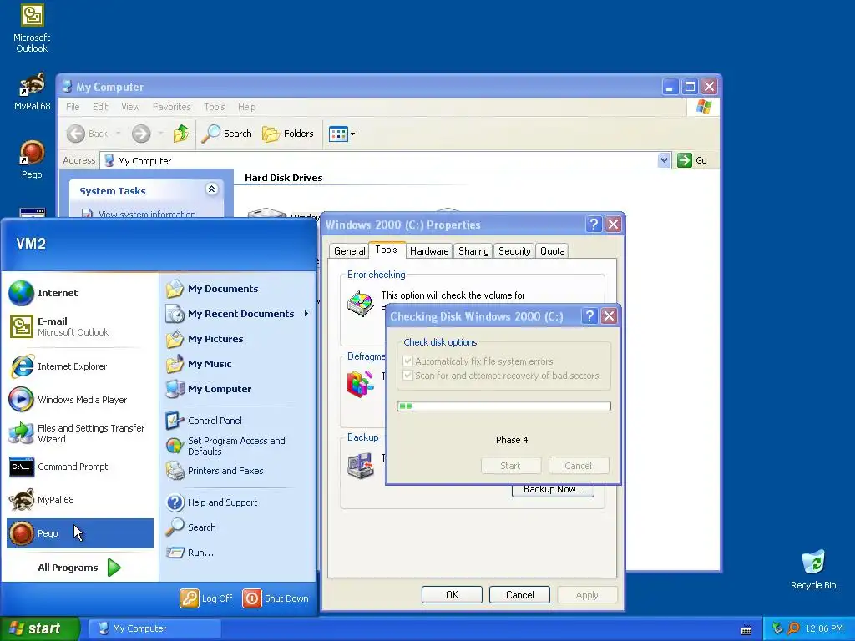Open the Help menu
This screenshot has width=855, height=641.
point(246,107)
